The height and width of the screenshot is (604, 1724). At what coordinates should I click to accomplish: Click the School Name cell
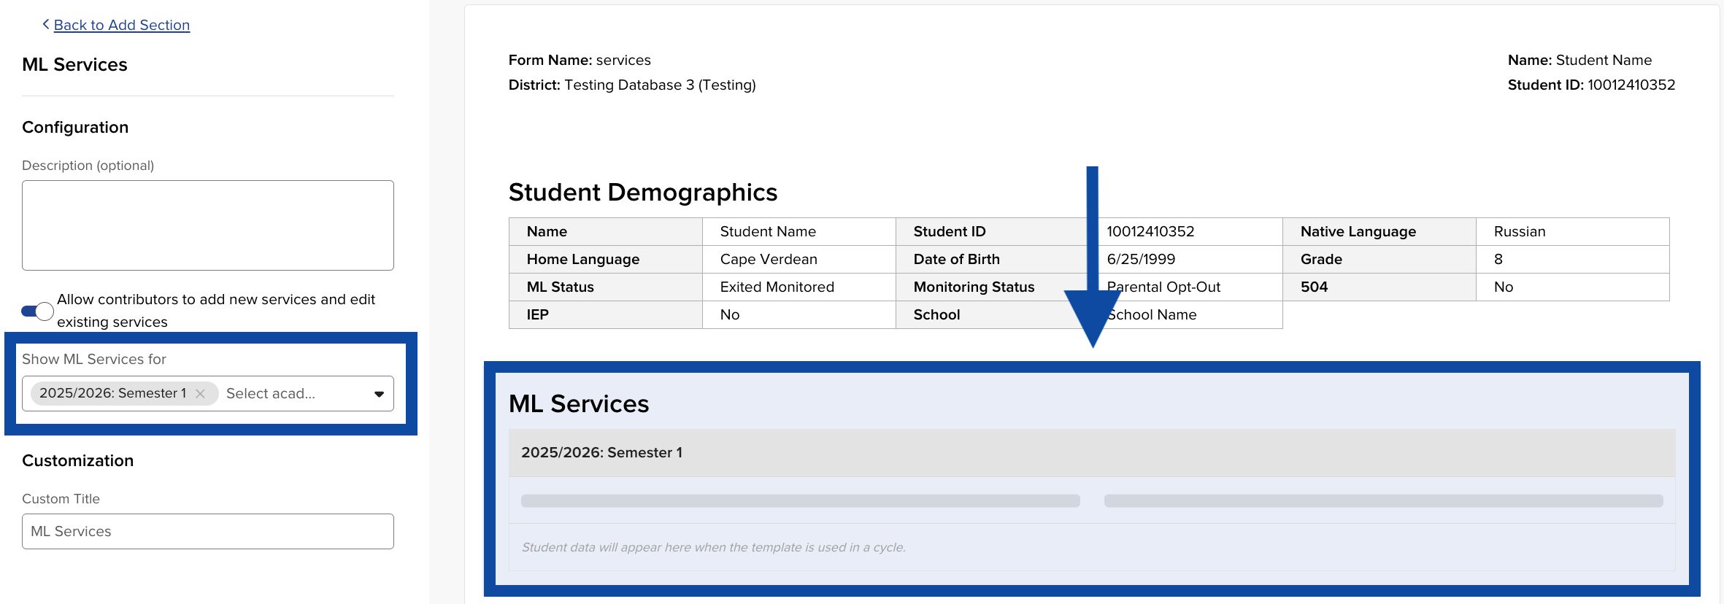point(1186,314)
